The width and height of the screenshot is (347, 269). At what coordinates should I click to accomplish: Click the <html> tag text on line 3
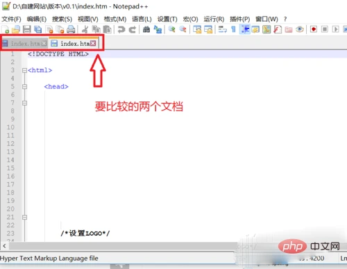click(x=40, y=70)
